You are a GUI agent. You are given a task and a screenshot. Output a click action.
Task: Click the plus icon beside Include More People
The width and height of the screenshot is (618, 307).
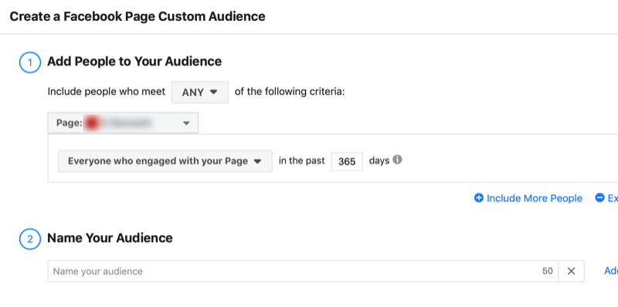[478, 198]
